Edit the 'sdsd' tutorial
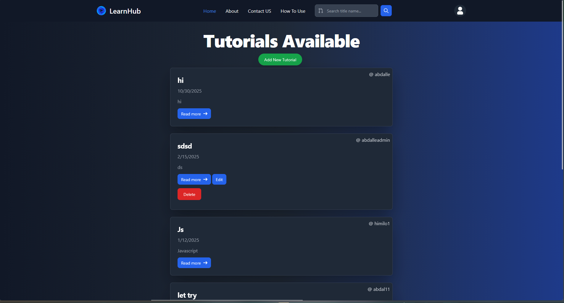This screenshot has height=303, width=564. tap(219, 179)
